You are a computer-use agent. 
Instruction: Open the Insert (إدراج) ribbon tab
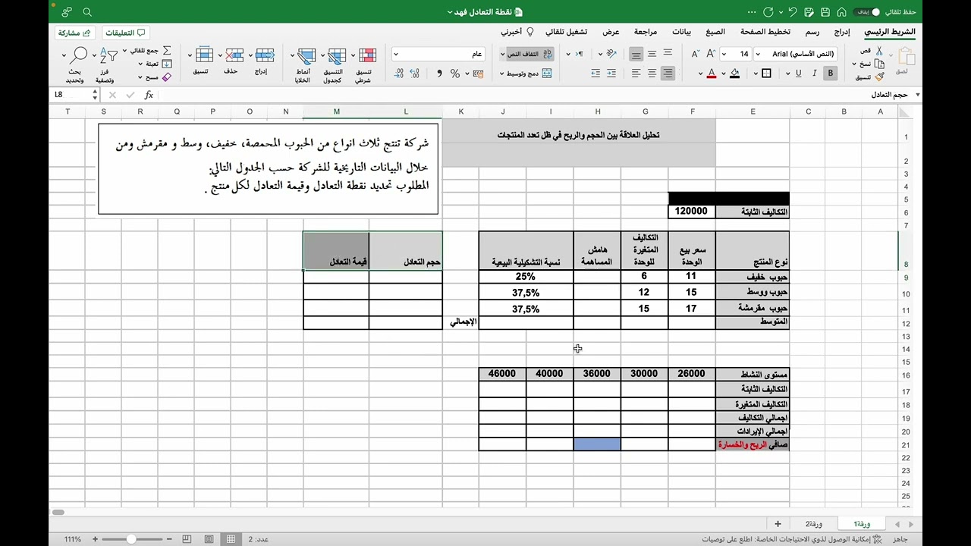842,32
